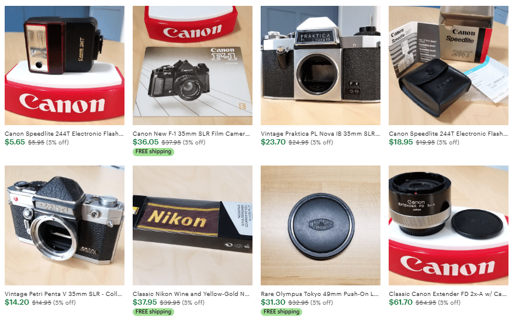Screen dimensions: 512x324
Task: Click the first Canon Speedlite 244T Electronic Flash title
Action: pos(64,133)
